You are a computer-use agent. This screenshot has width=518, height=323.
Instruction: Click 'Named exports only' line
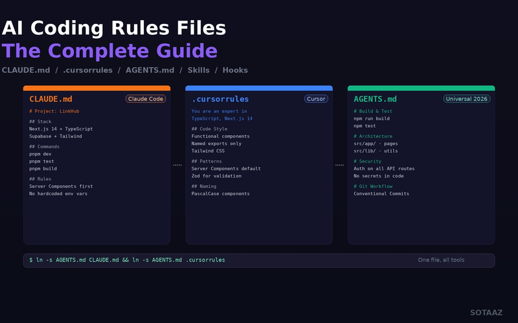[216, 143]
